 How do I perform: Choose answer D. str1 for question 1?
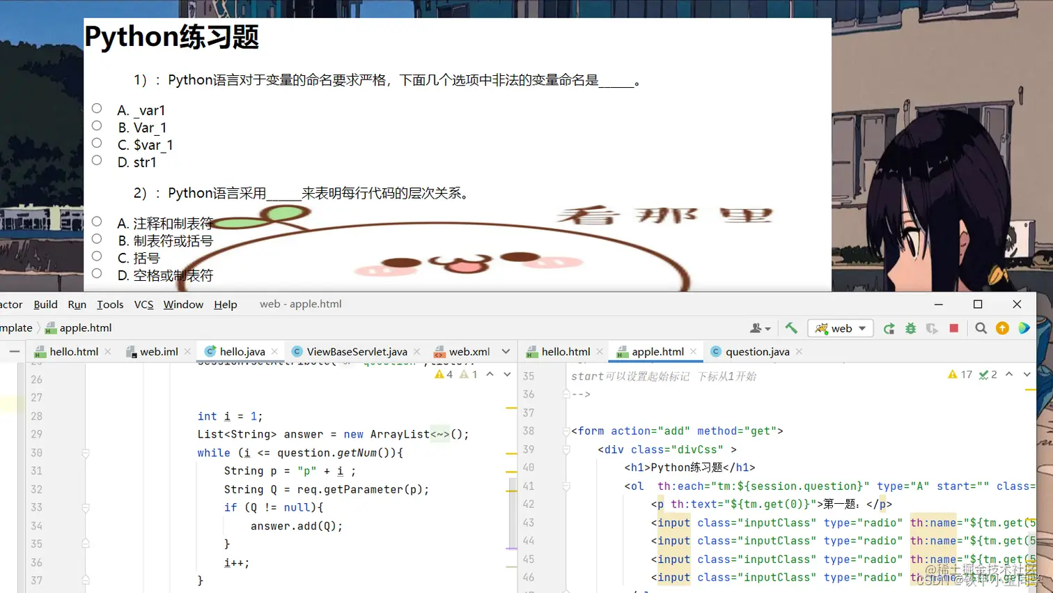pos(96,160)
